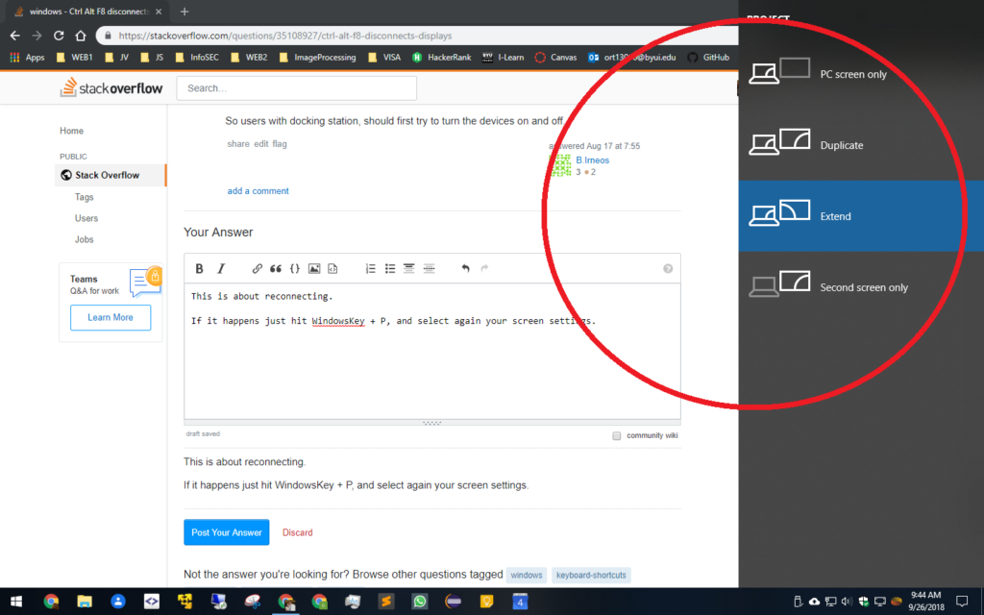This screenshot has width=984, height=615.
Task: Click the insert image icon
Action: 314,269
